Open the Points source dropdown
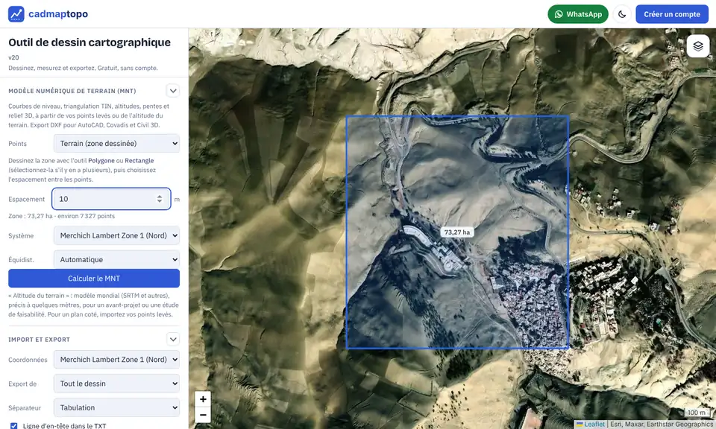Viewport: 716px width, 429px height. point(117,144)
